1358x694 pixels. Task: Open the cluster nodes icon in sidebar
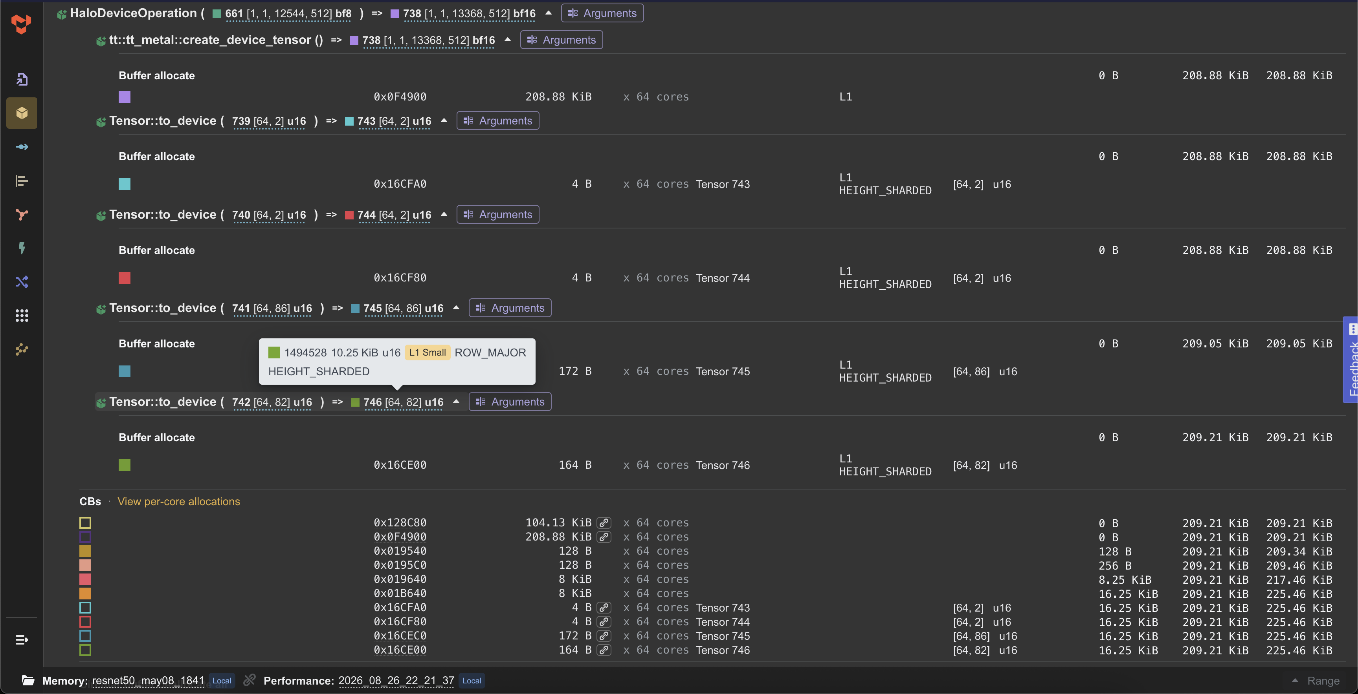22,349
